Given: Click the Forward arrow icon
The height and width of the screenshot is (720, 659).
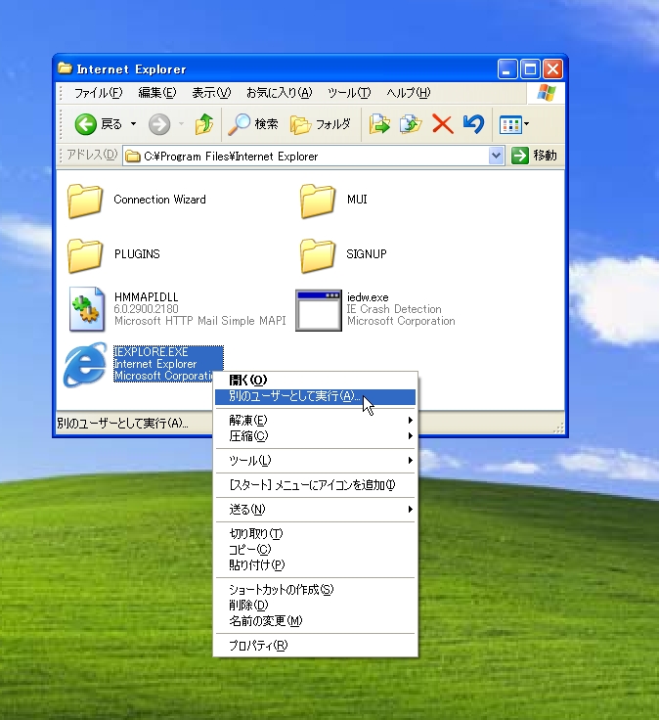Looking at the screenshot, I should pos(159,124).
